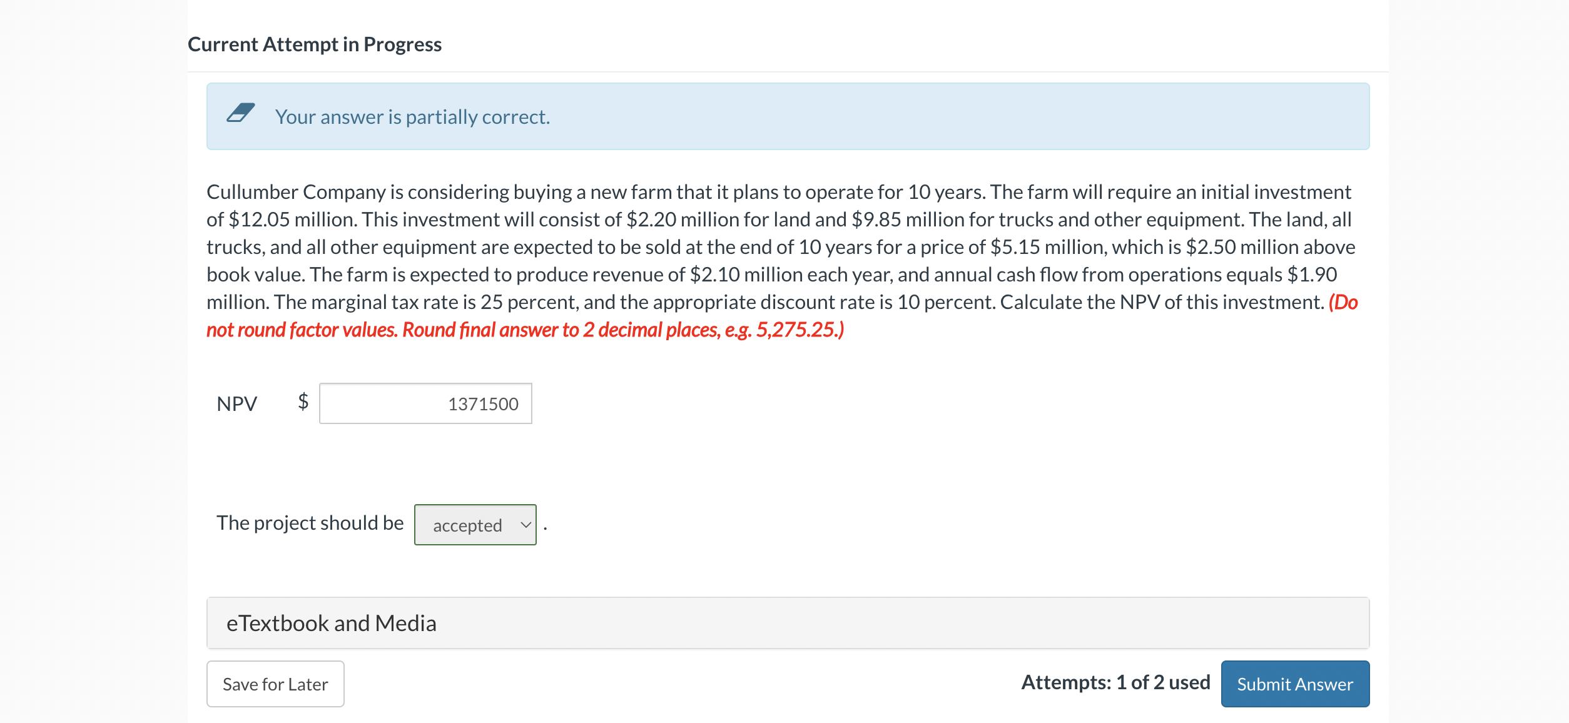1569x723 pixels.
Task: Click the dollar sign next to NPV
Action: pyautogui.click(x=303, y=403)
